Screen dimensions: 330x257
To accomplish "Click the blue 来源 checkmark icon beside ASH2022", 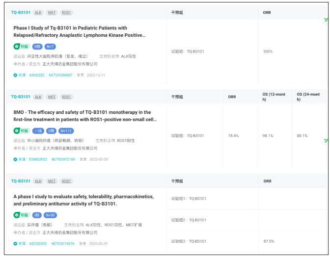I will (15, 75).
